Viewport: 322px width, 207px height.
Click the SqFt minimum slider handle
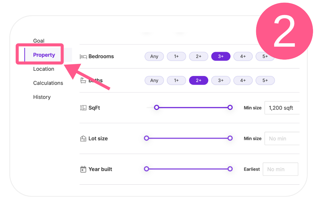[156, 108]
